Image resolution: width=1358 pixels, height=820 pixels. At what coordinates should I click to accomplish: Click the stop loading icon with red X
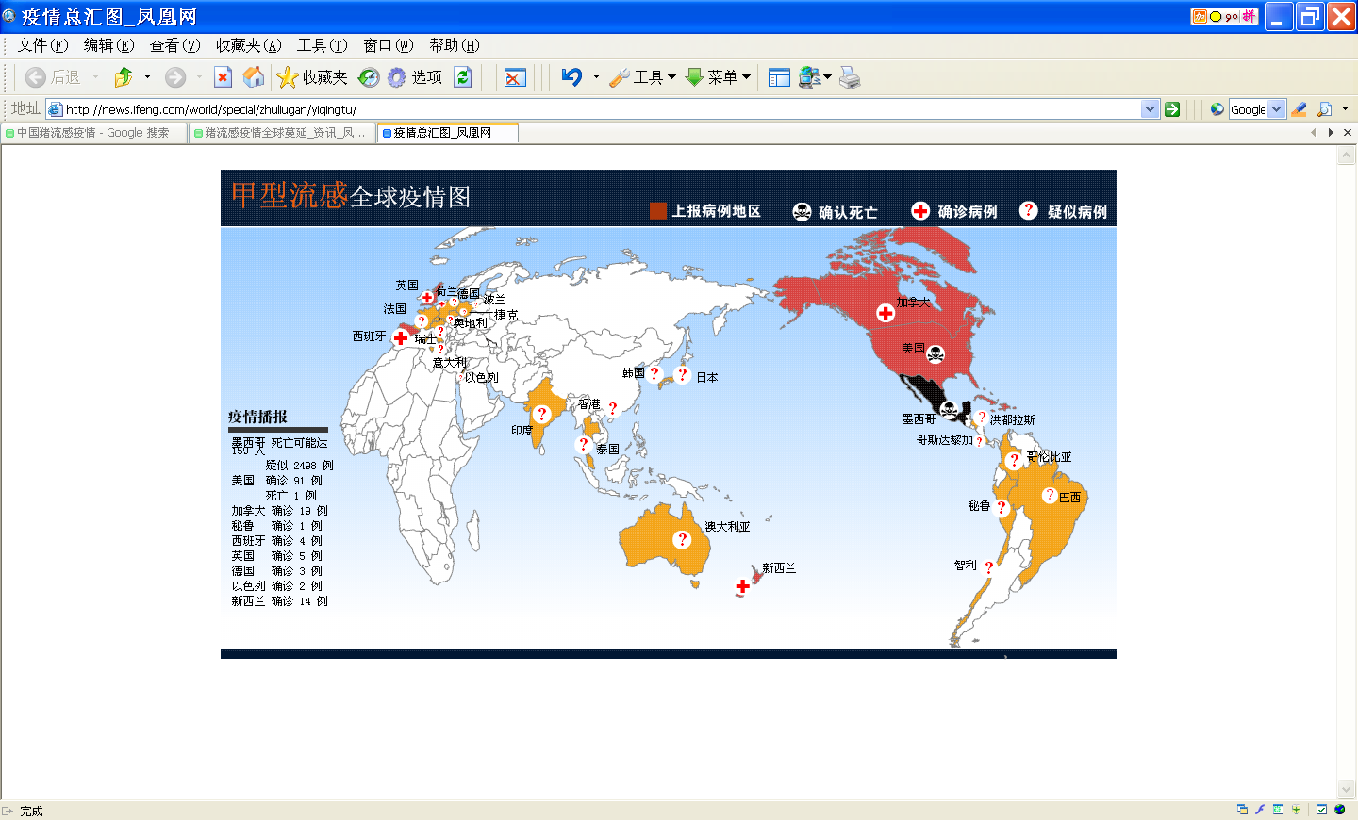point(223,77)
